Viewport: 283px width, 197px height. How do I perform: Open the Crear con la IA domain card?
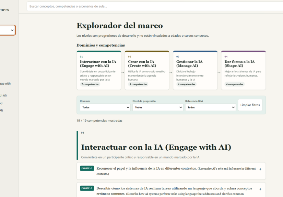click(147, 70)
